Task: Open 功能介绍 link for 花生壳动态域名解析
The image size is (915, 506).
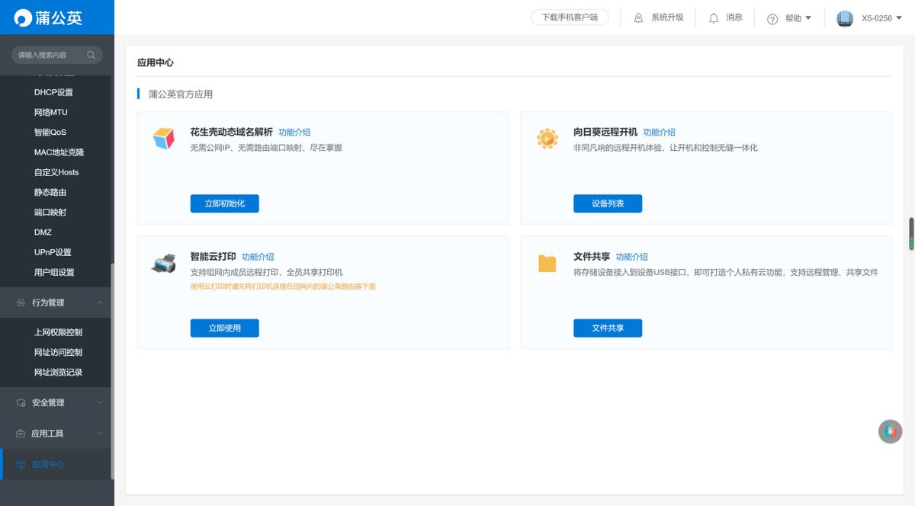Action: click(294, 132)
